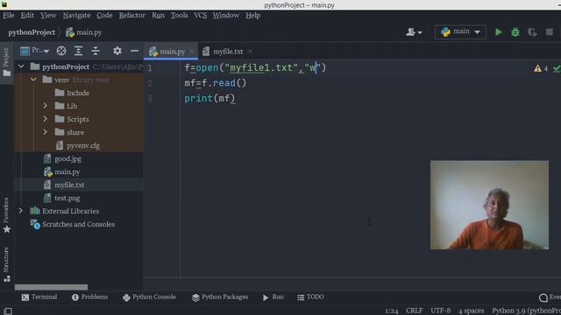
Task: Open the user account icon menu
Action: (x=414, y=32)
